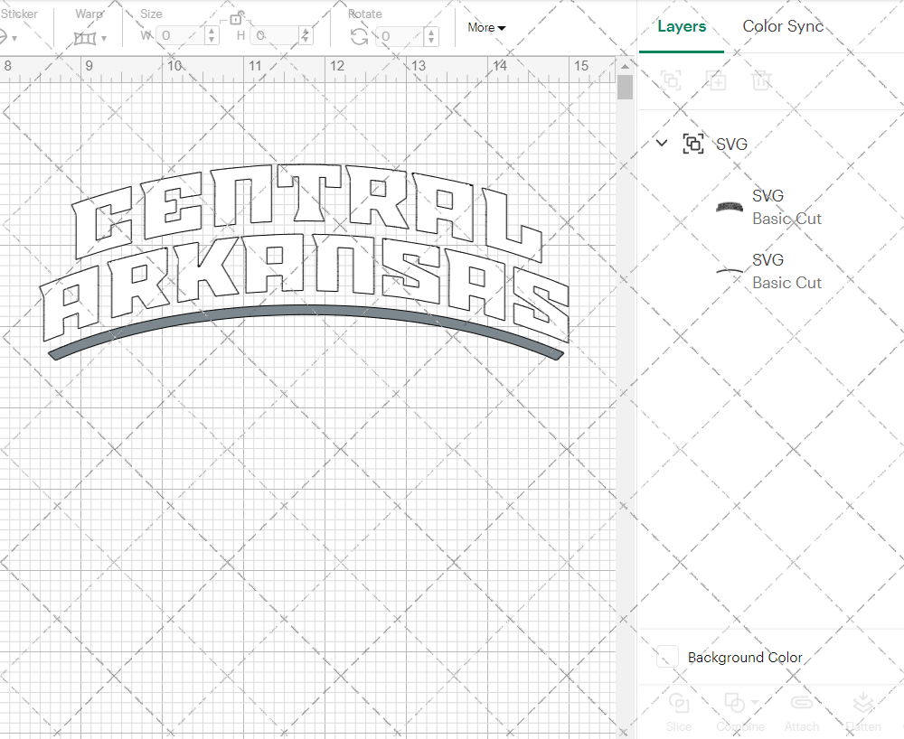
Task: Click the Delete icon in Layers panel
Action: (761, 80)
